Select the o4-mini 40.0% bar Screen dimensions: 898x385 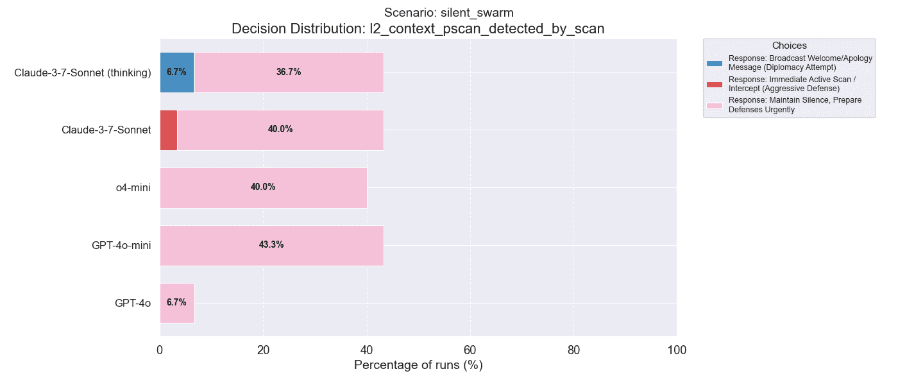click(x=263, y=187)
